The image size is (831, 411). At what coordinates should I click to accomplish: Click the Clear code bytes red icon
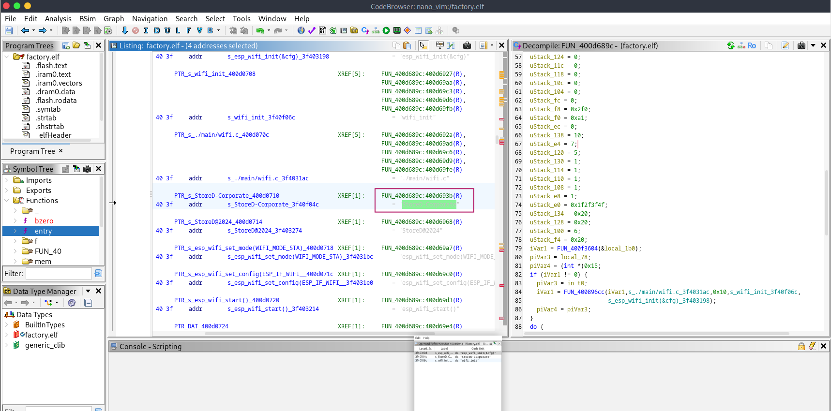tap(136, 30)
